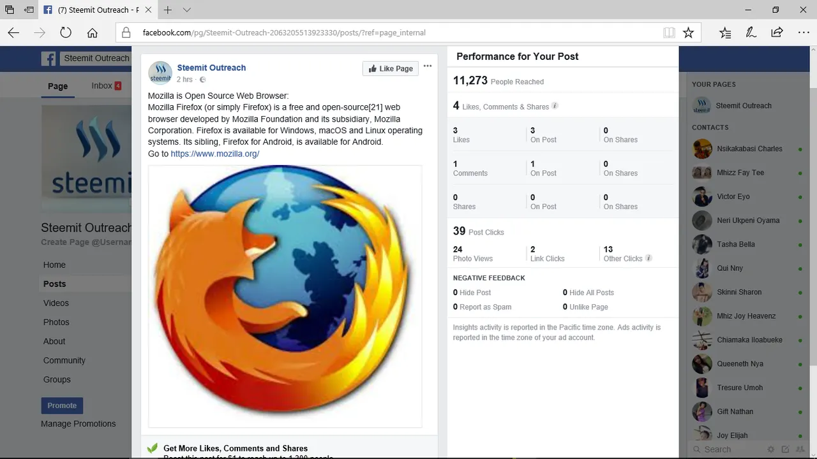Click the chat new message compose icon
The image size is (817, 459).
785,449
